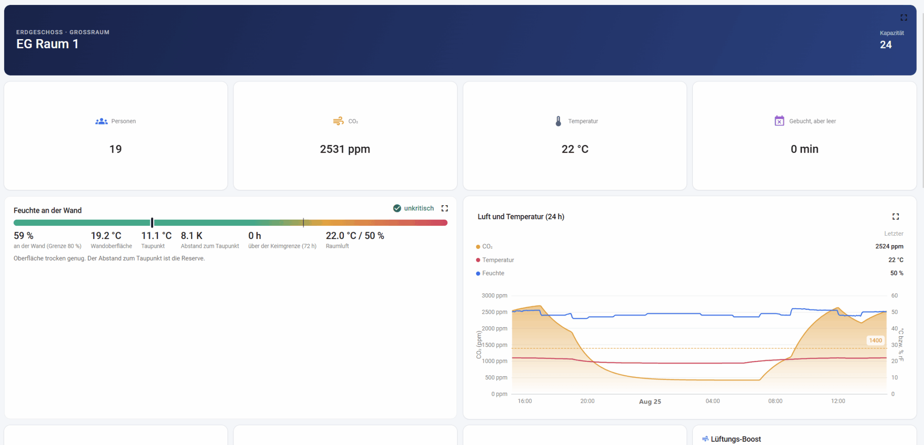Open fullscreen for Feuchte an der Wand
924x445 pixels.
click(x=444, y=208)
